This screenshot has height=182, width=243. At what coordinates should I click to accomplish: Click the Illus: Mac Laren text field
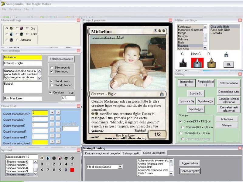coord(22,98)
